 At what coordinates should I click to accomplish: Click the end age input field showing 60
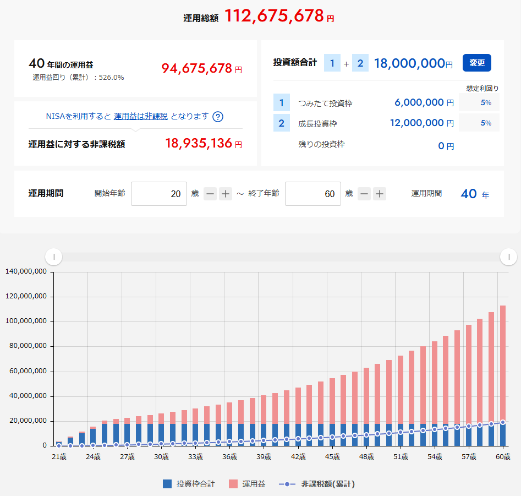[313, 194]
